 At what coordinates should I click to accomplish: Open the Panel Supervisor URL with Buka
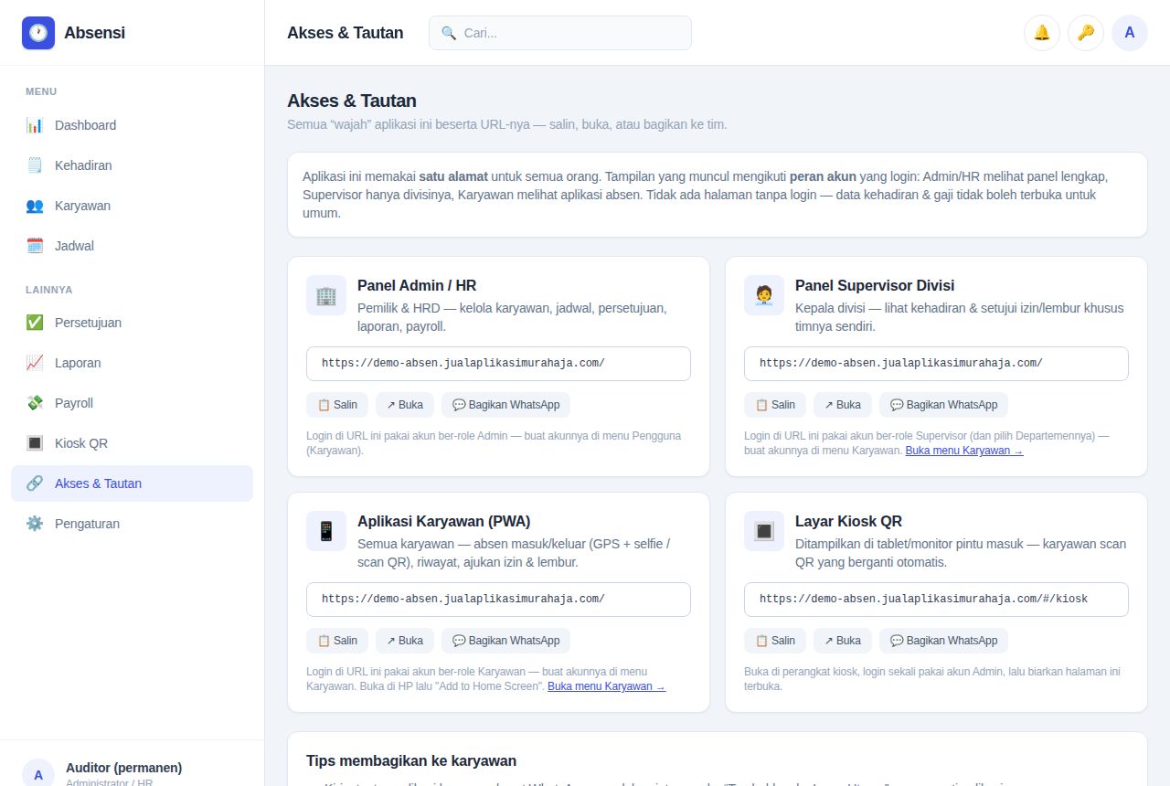point(843,405)
